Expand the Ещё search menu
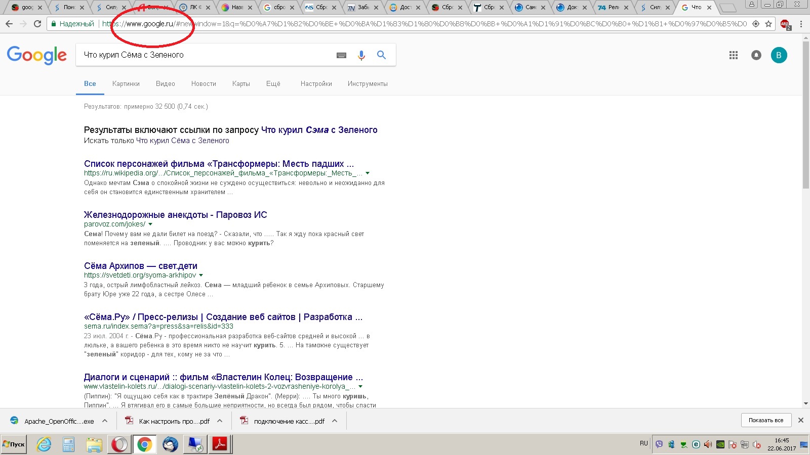Image resolution: width=810 pixels, height=455 pixels. point(273,84)
